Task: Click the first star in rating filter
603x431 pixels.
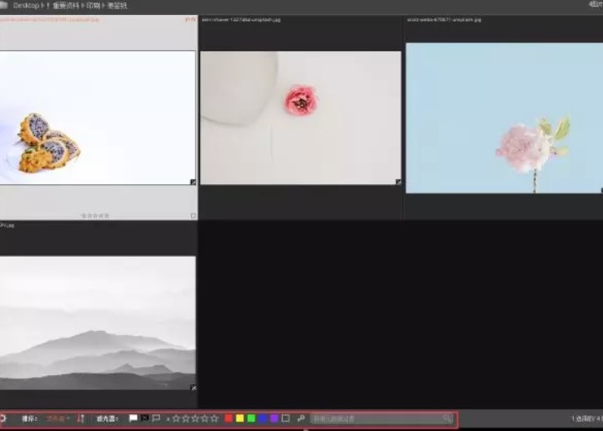Action: 176,418
